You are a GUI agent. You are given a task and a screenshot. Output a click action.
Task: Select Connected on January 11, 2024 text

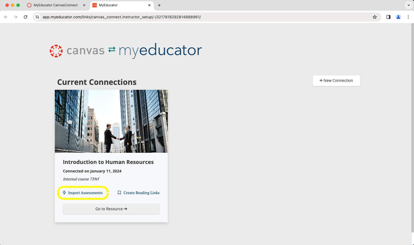point(92,171)
